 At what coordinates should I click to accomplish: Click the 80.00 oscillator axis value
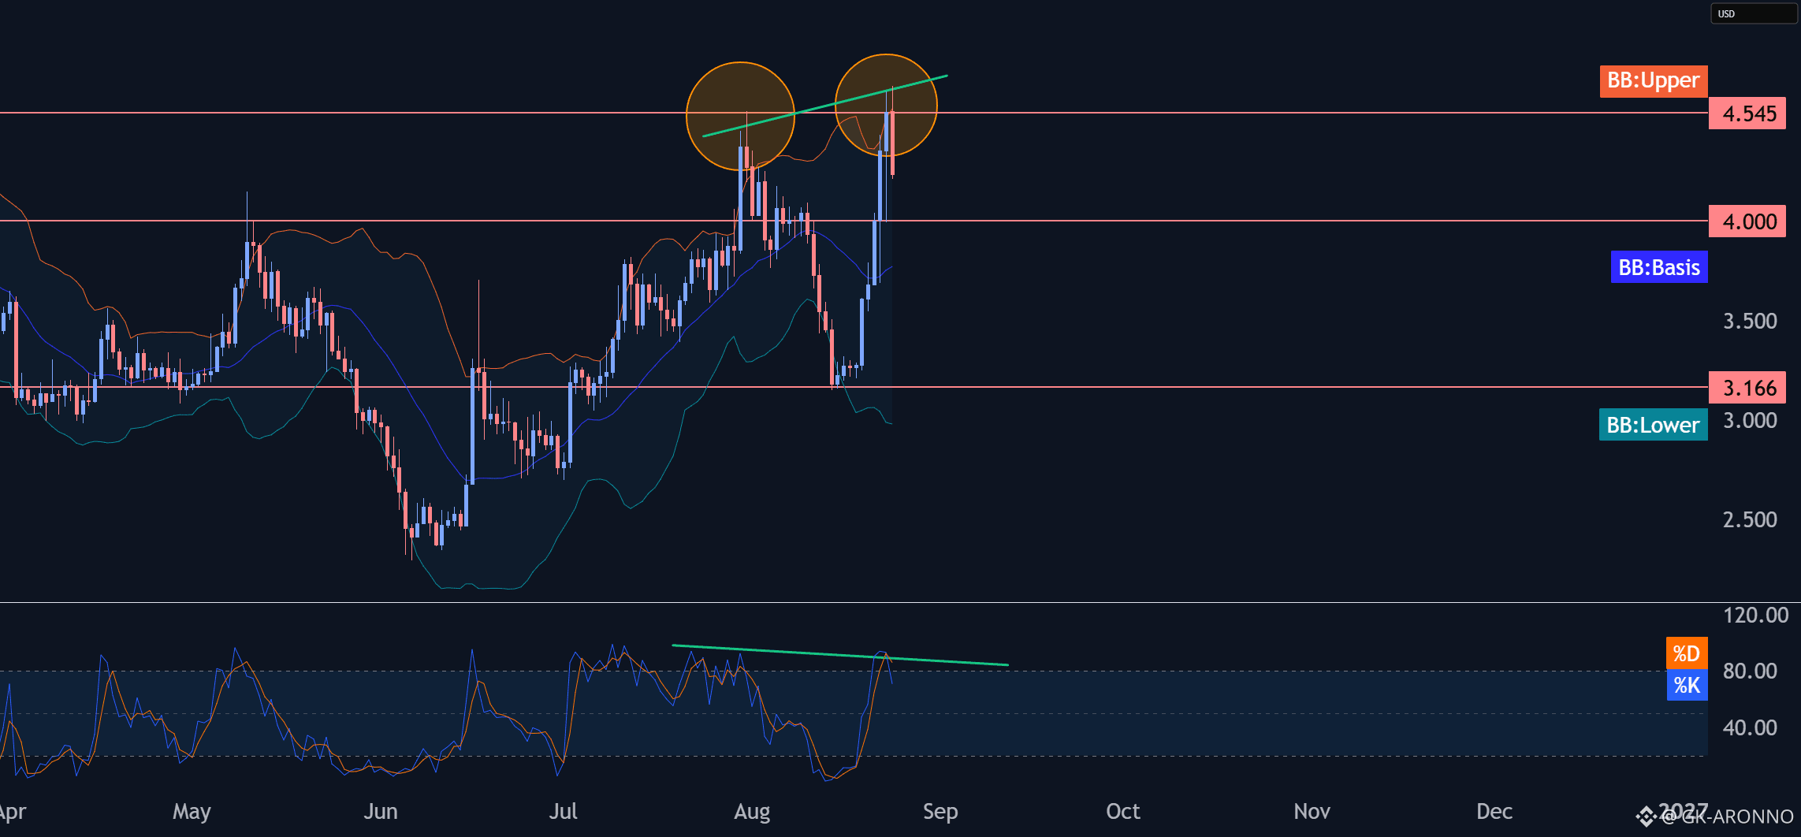coord(1750,671)
